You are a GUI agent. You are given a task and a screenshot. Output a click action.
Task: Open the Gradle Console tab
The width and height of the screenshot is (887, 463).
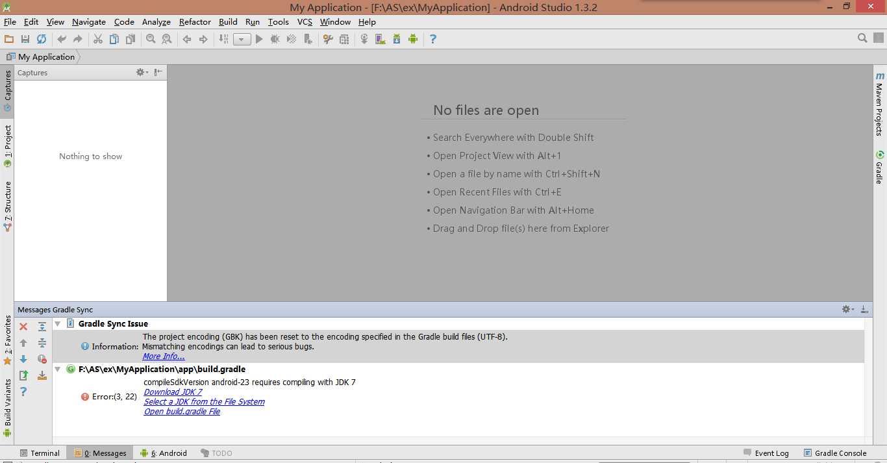click(835, 453)
